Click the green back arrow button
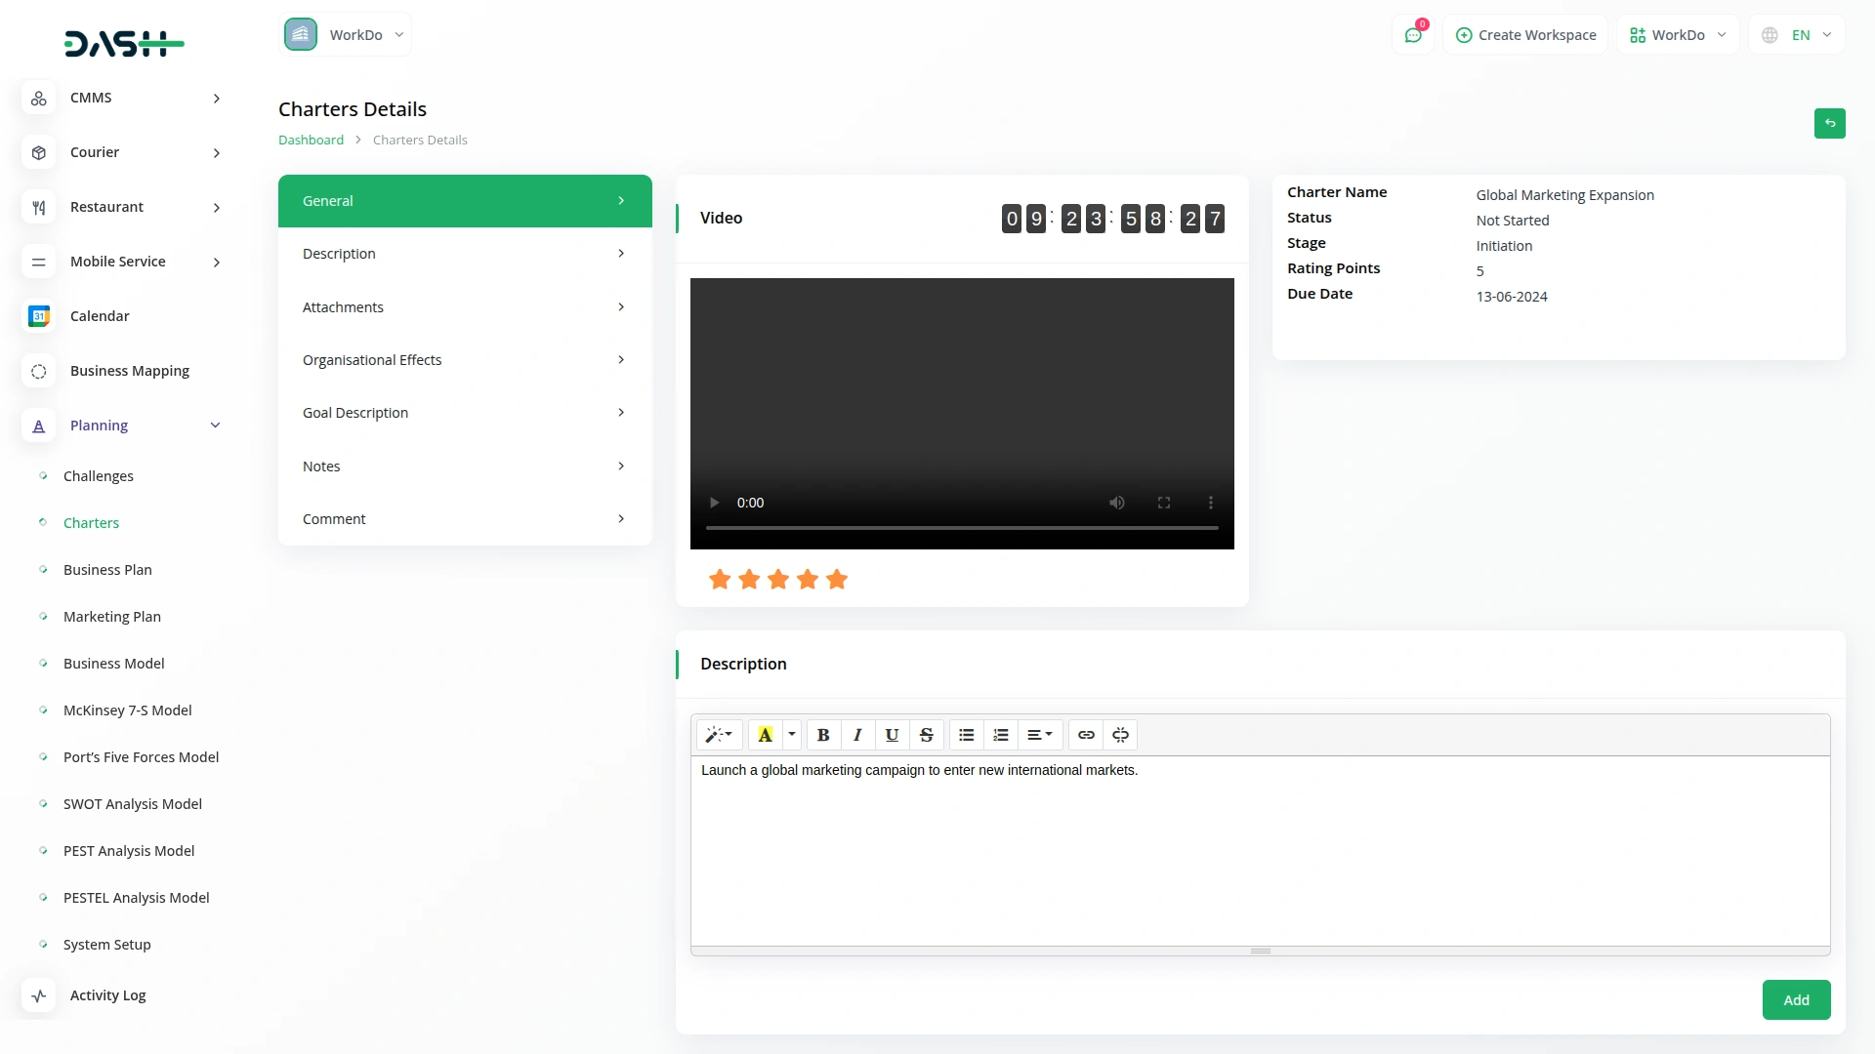The width and height of the screenshot is (1875, 1054). click(x=1829, y=123)
